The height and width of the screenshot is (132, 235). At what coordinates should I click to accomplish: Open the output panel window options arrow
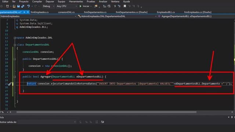pos(229,117)
